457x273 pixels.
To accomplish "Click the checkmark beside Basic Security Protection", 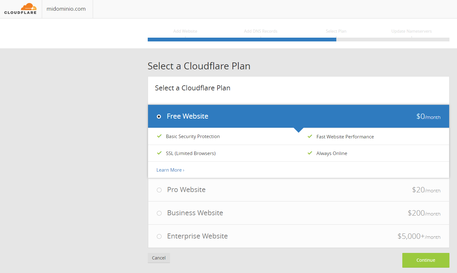I will 159,136.
